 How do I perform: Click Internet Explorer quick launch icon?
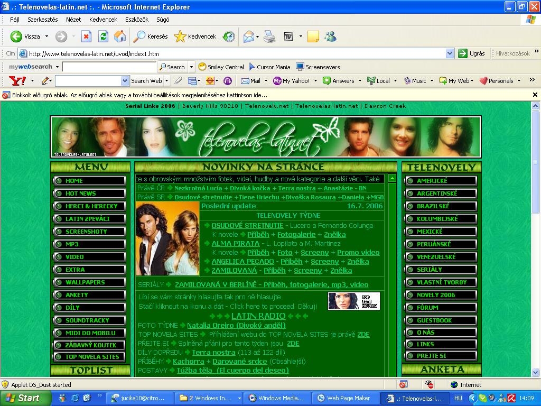[74, 398]
